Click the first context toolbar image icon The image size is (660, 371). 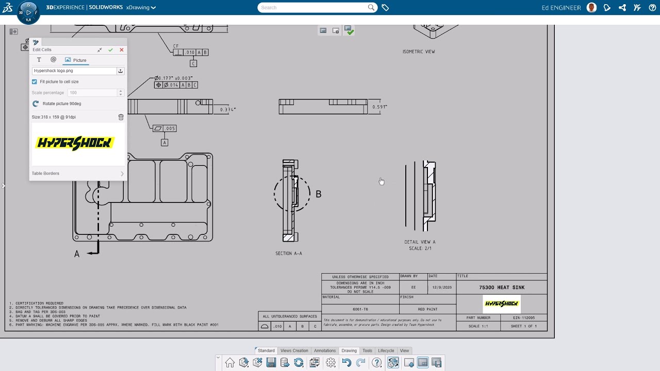coord(323,31)
